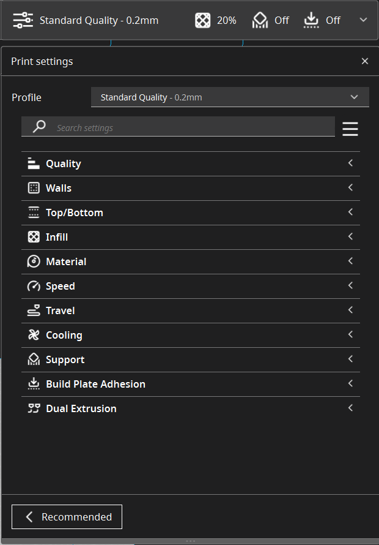Switch back to Recommended mode
Viewport: 379px width, 545px height.
pyautogui.click(x=67, y=517)
